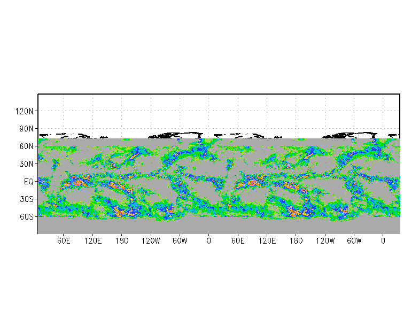This screenshot has height=327, width=419.
Task: Click the first 120E longitude label
Action: [x=93, y=241]
